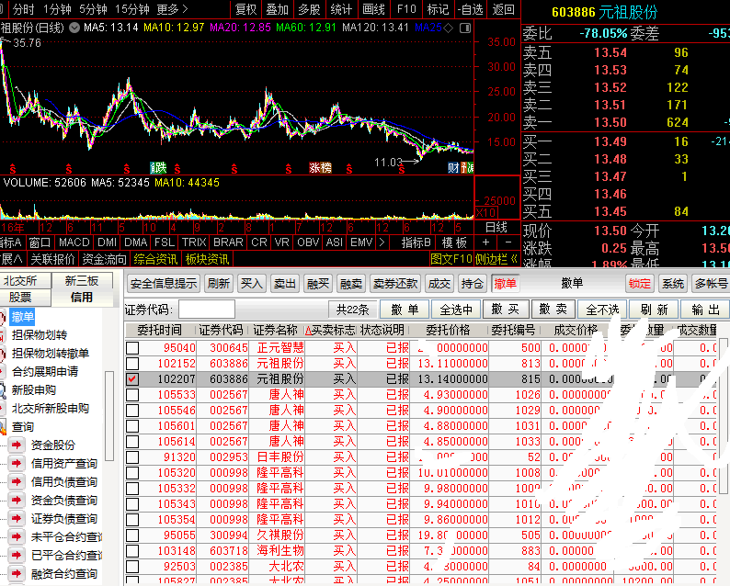
Task: Select the TRIX indicator
Action: click(x=194, y=242)
